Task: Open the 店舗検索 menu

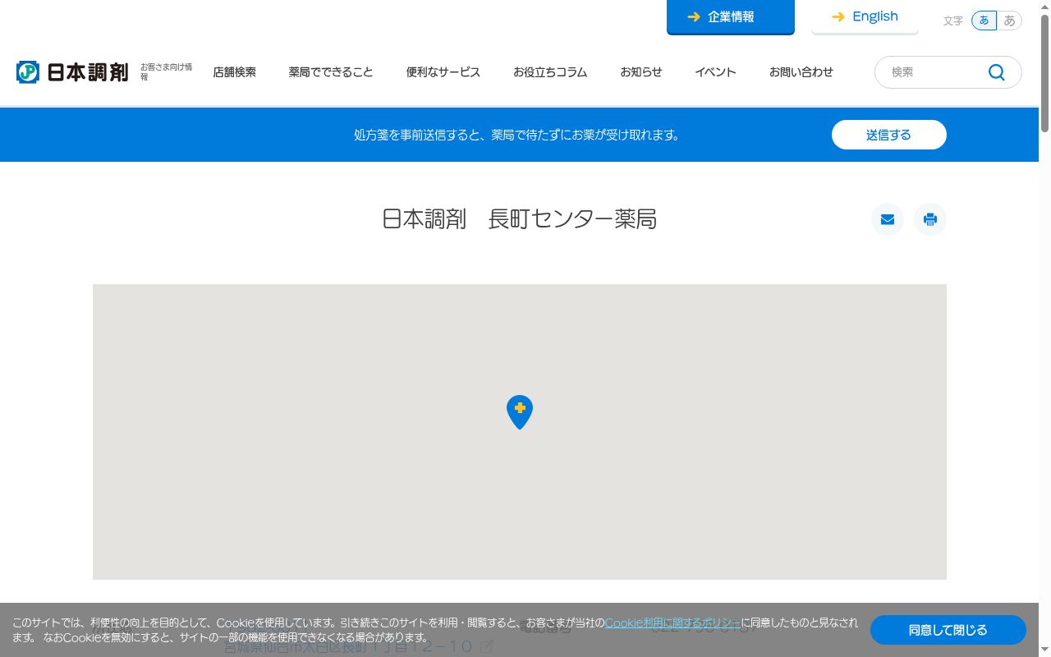Action: 235,72
